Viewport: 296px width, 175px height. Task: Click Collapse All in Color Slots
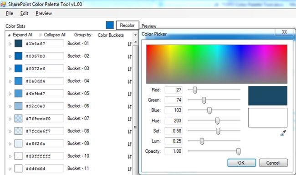coord(52,35)
